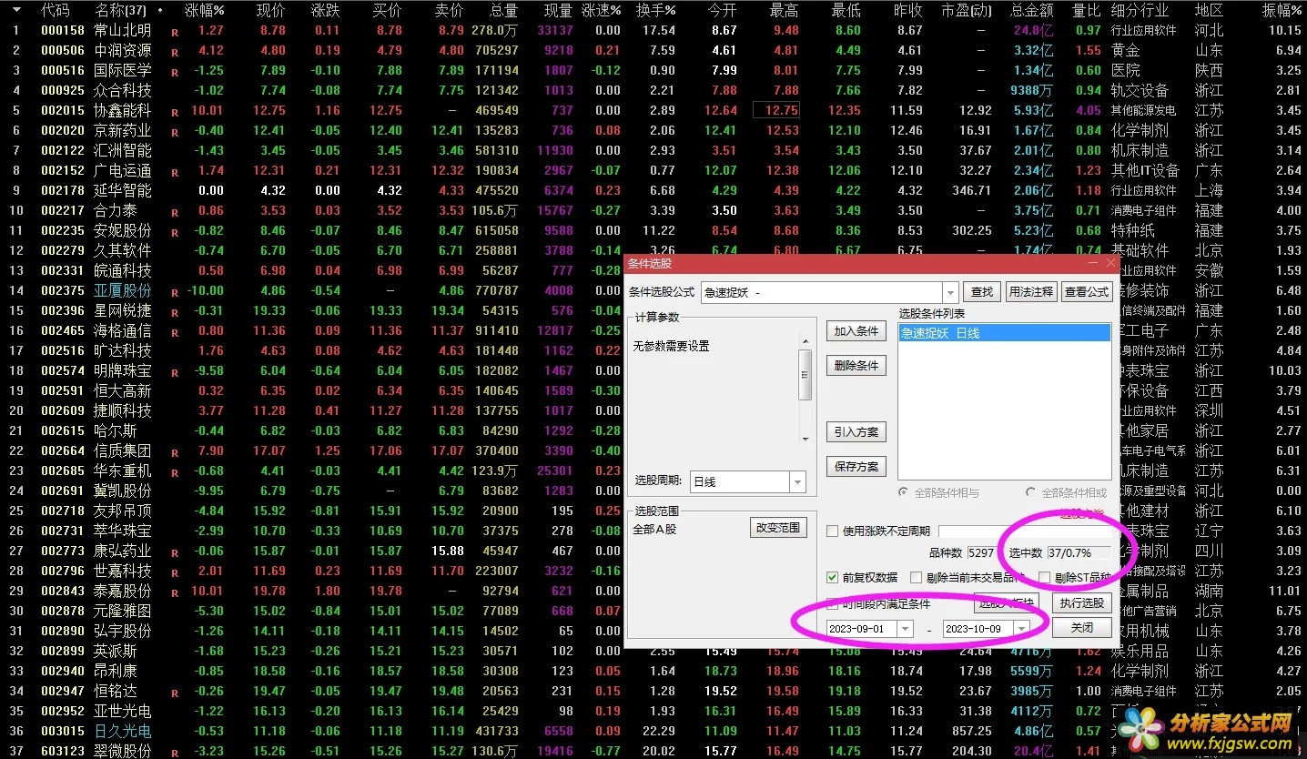Click code 002691 in list
Viewport: 1307px width, 759px height.
pyautogui.click(x=62, y=491)
